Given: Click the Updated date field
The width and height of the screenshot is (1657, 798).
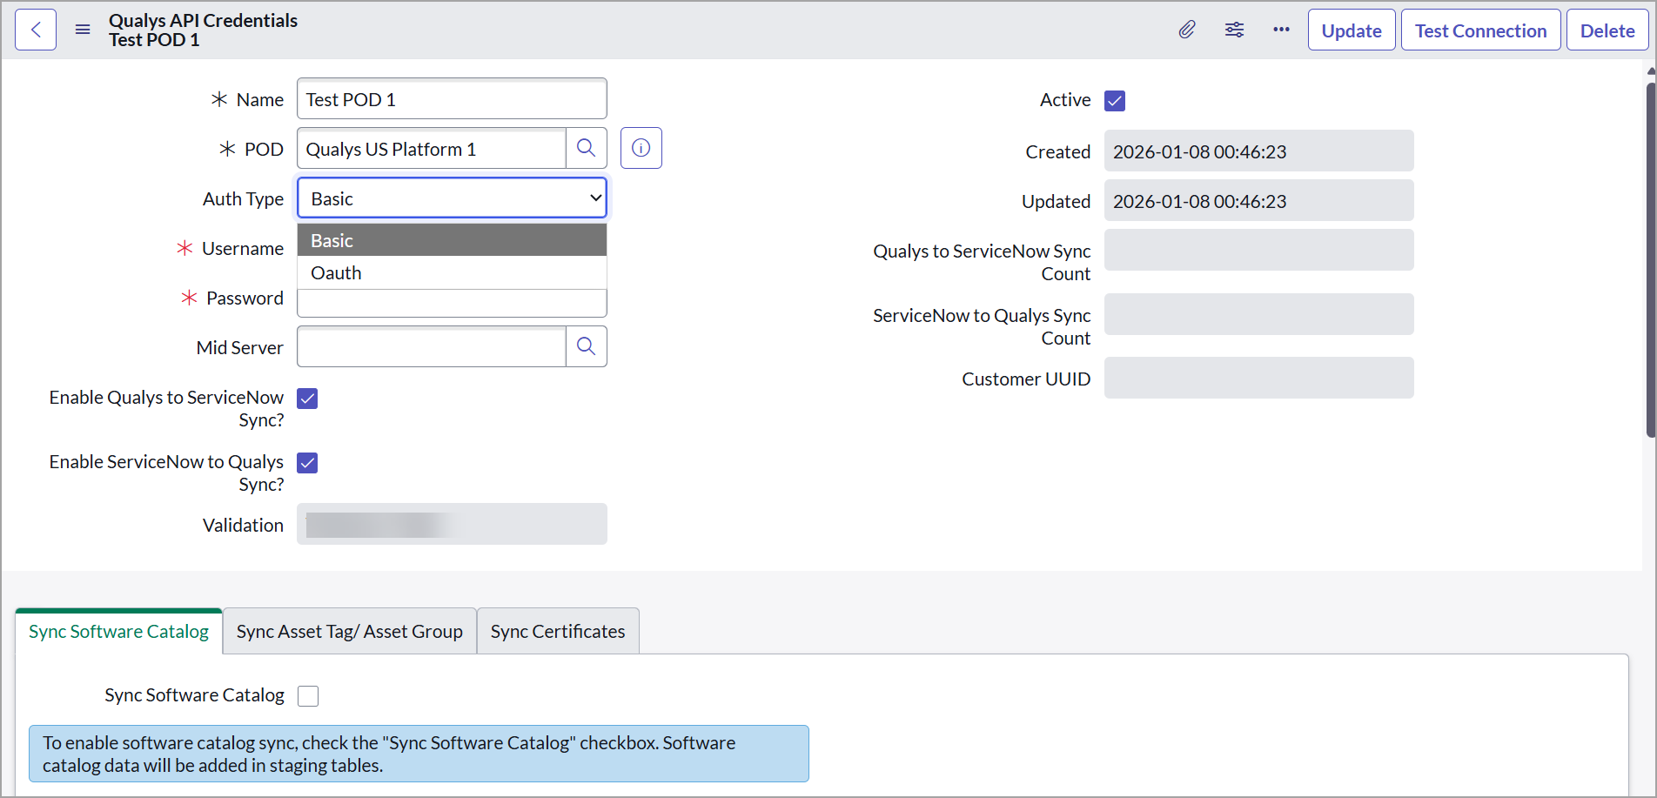Looking at the screenshot, I should coord(1258,201).
